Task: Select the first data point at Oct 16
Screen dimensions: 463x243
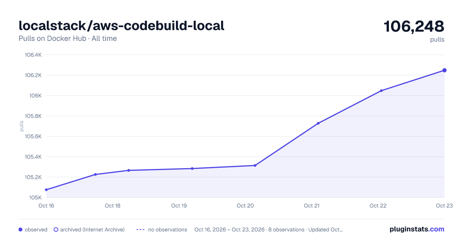Action: [x=46, y=190]
